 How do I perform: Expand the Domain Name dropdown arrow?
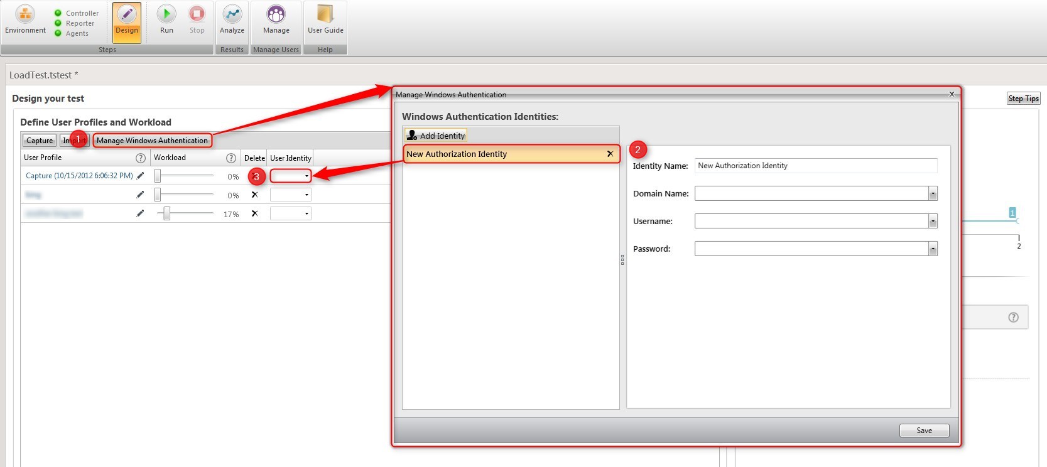[x=933, y=194]
